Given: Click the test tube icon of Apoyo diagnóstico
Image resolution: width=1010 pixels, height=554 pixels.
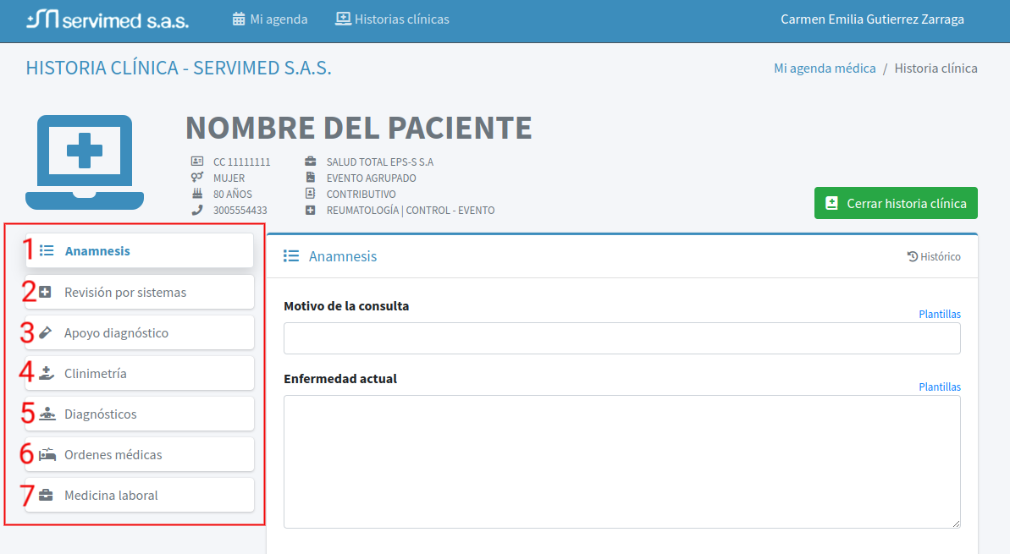Looking at the screenshot, I should (46, 332).
